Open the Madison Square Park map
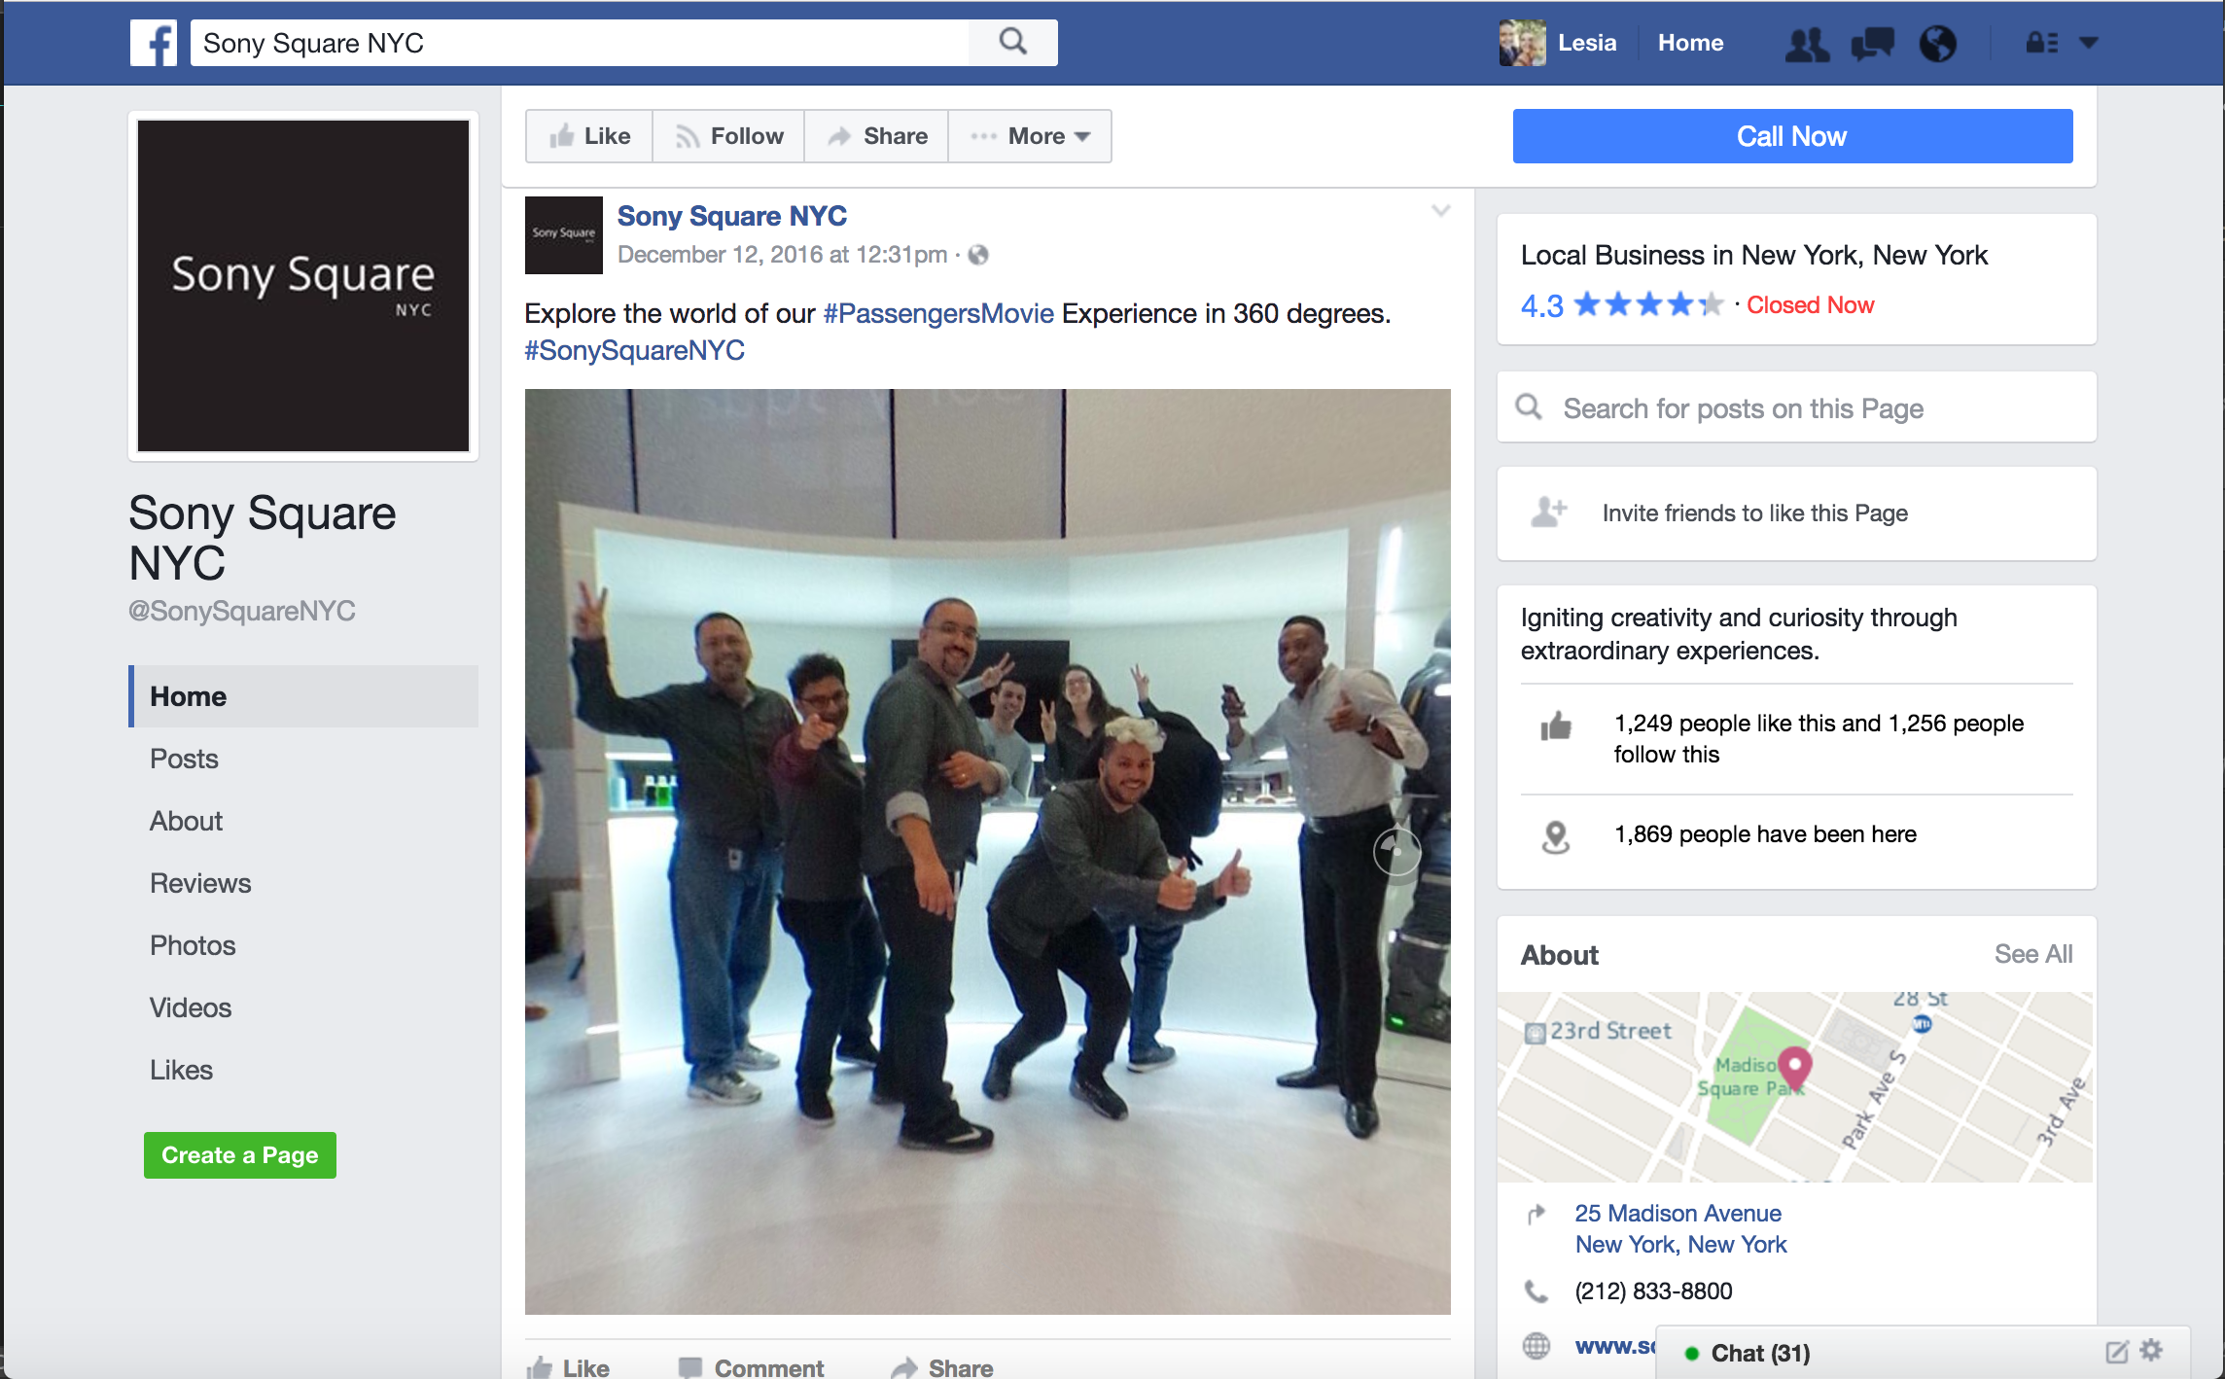 1794,1087
